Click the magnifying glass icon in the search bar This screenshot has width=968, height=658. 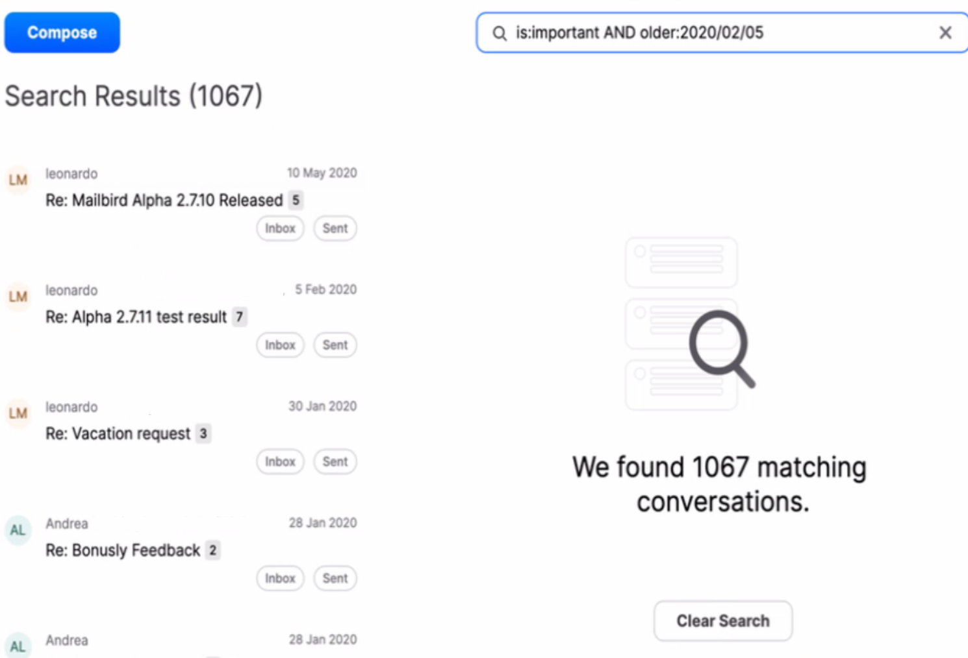(498, 32)
